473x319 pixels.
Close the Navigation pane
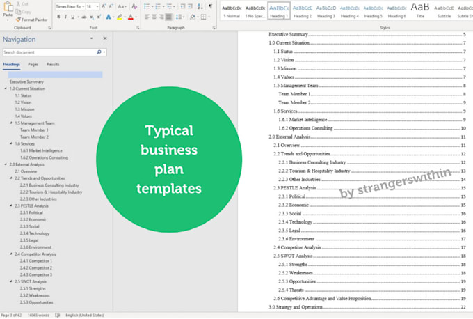105,38
